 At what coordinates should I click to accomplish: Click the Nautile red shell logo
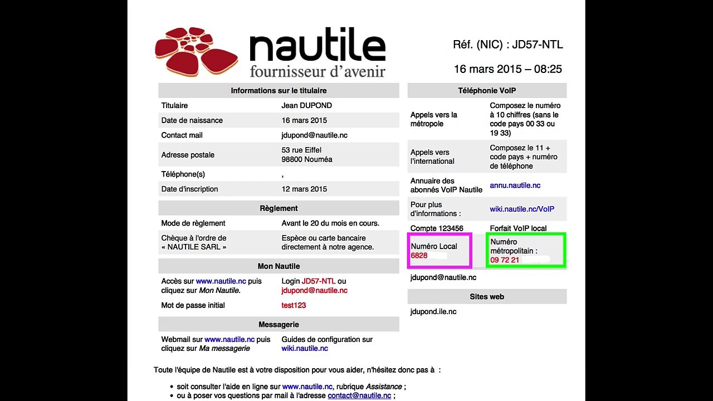196,51
